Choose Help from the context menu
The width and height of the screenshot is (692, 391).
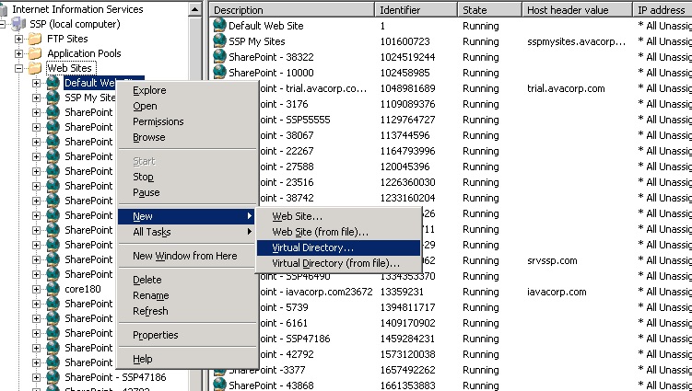pyautogui.click(x=188, y=360)
